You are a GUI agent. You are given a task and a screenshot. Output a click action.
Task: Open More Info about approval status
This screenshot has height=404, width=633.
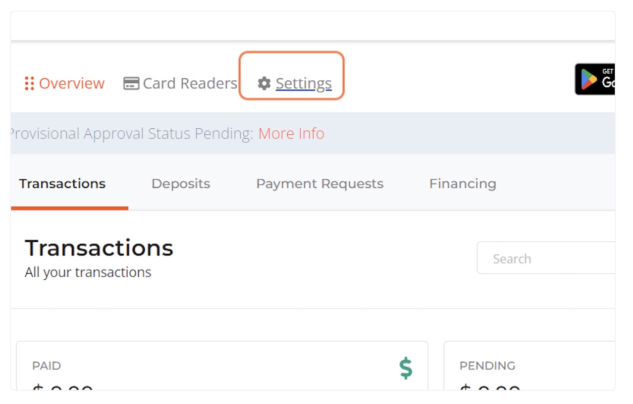coord(291,133)
